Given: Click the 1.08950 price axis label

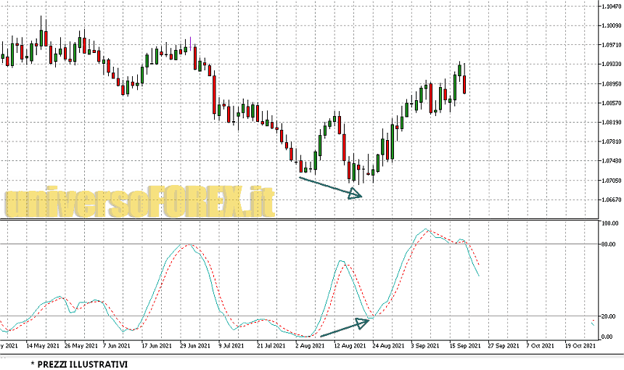Looking at the screenshot, I should (x=611, y=83).
